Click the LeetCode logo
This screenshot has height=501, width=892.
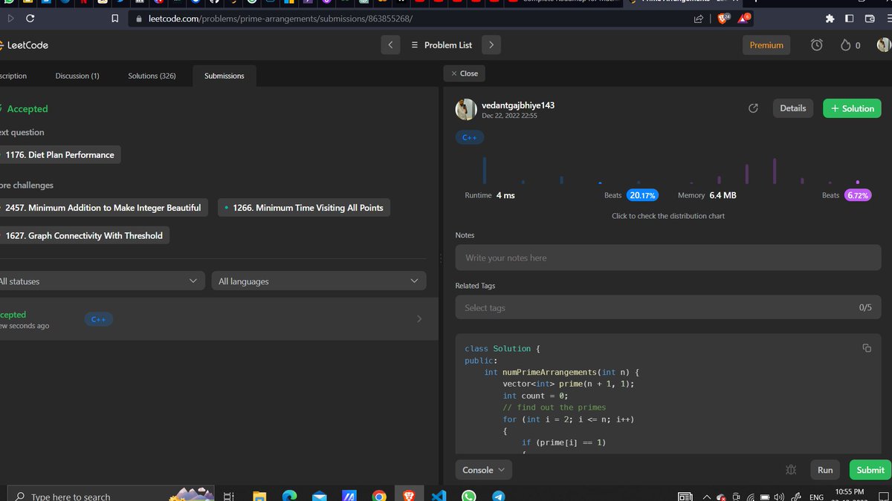pyautogui.click(x=25, y=45)
